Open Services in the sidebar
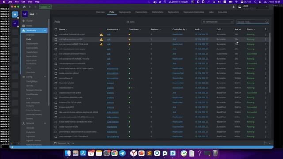This screenshot has width=283, height=159. [x=30, y=128]
